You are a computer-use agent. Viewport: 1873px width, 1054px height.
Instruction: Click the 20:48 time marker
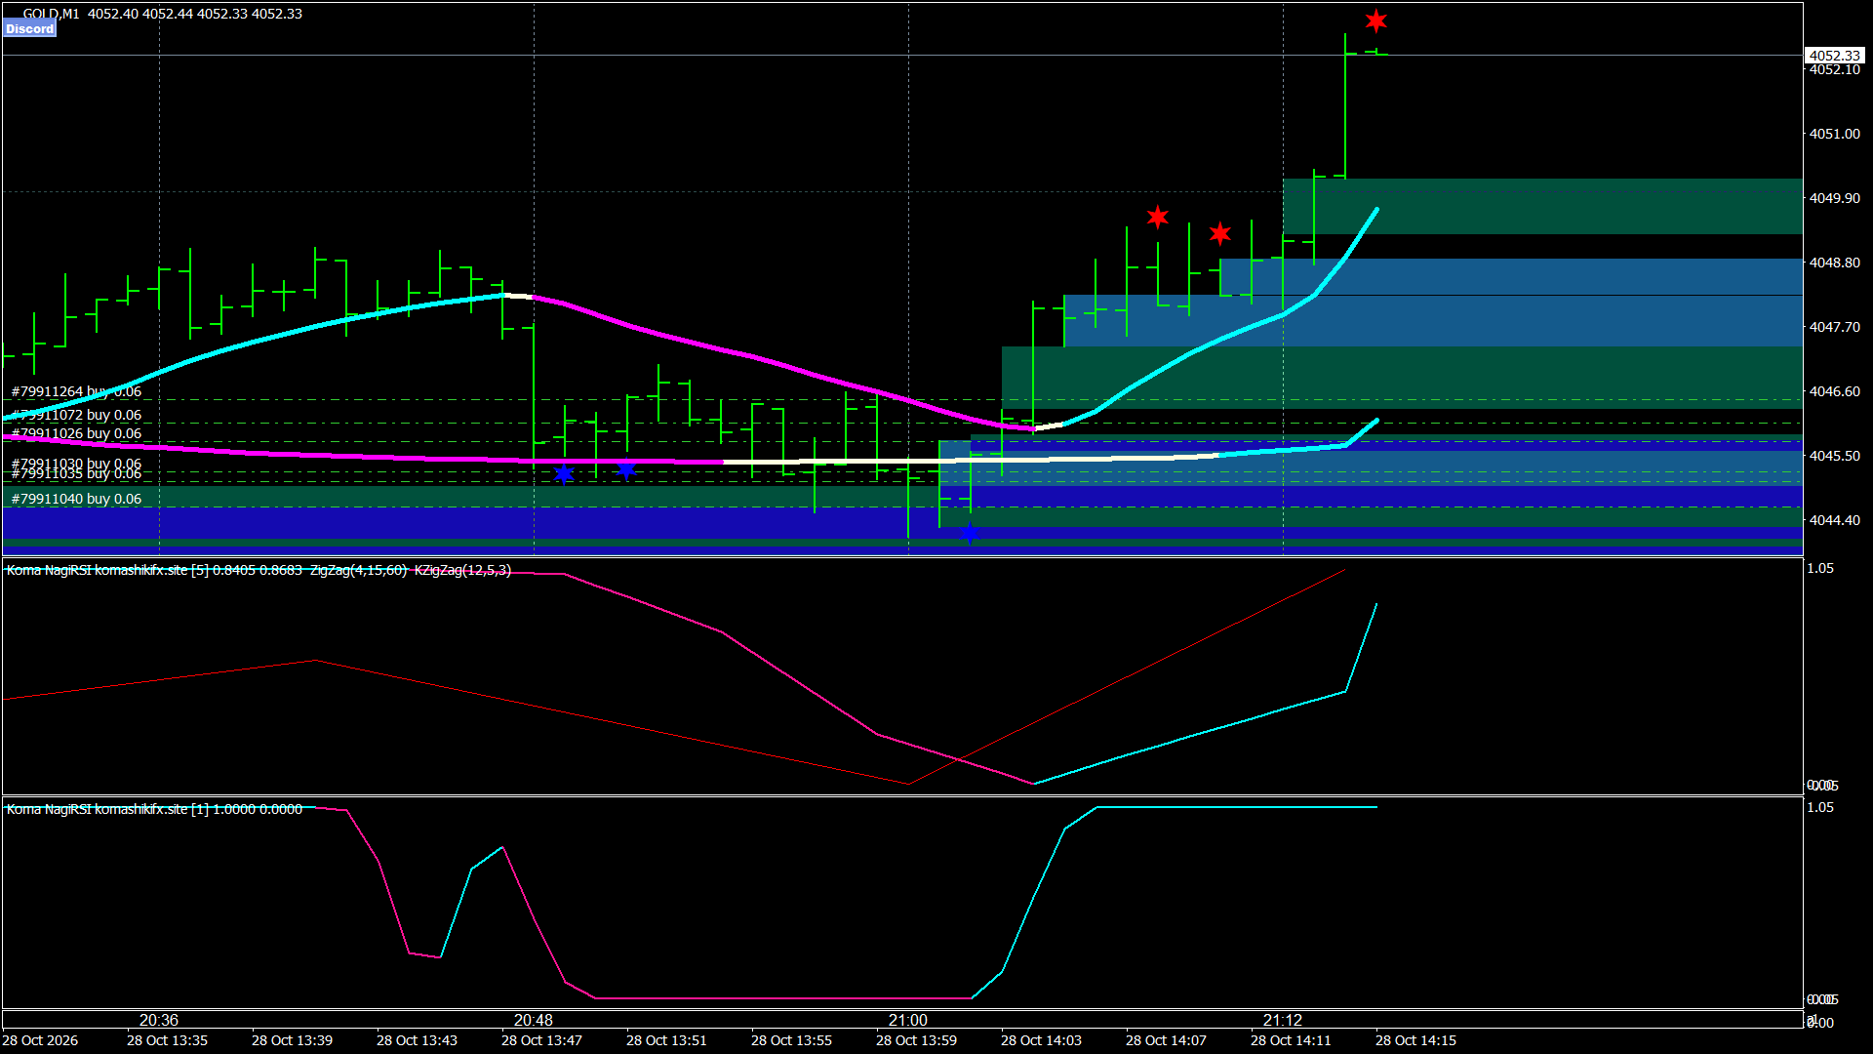[x=534, y=1020]
